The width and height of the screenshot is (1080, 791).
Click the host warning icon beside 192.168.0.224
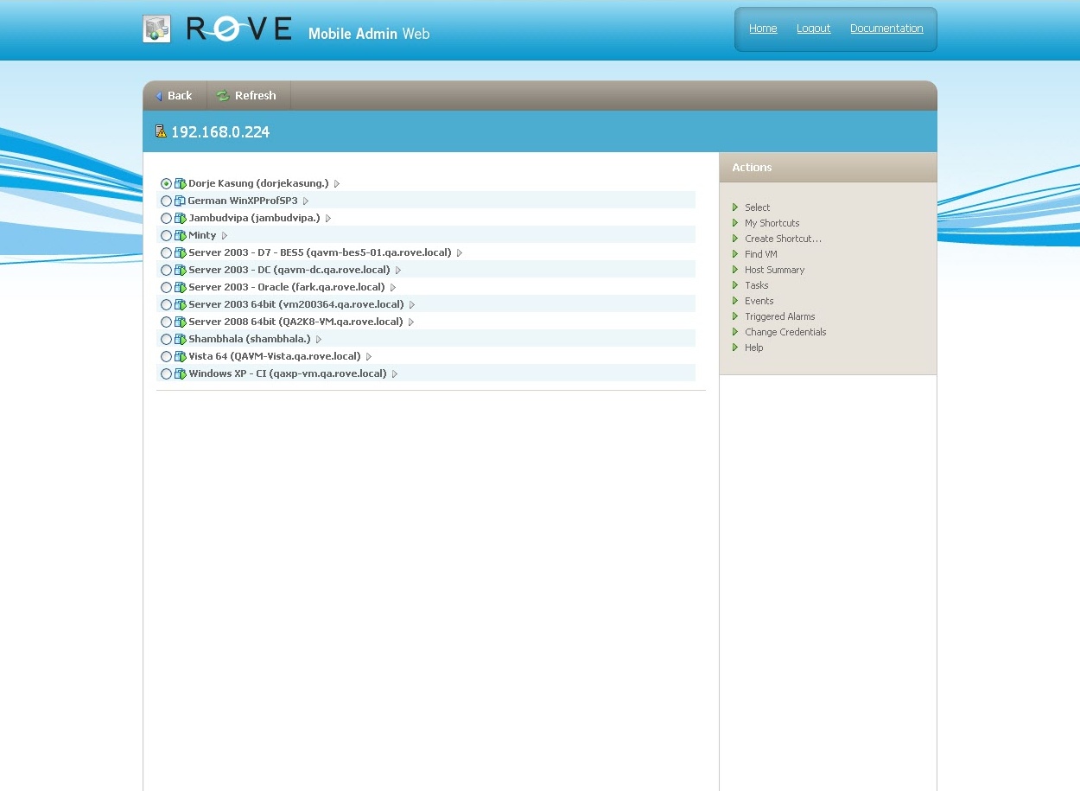coord(161,131)
